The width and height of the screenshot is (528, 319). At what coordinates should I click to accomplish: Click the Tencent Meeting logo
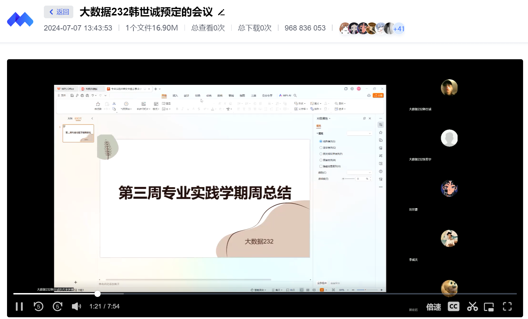point(20,20)
